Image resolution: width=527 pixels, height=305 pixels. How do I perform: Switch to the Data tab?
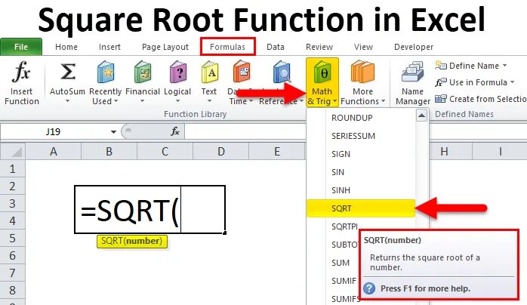(276, 47)
